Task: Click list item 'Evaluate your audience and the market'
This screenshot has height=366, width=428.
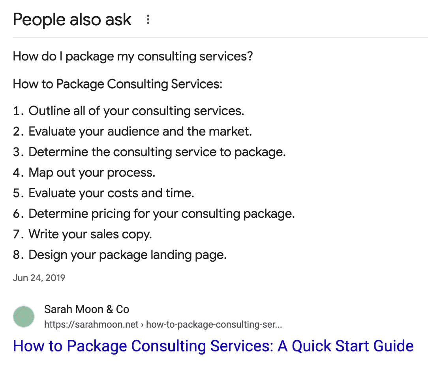Action: (140, 132)
